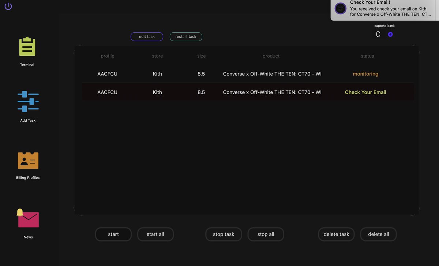439x266 pixels.
Task: Click the captcha bank count 0
Action: [x=378, y=34]
